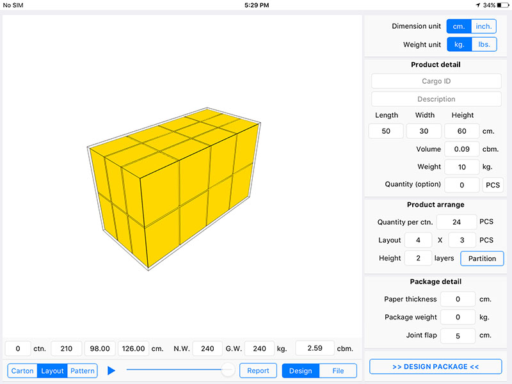Click the Product detail heading
The width and height of the screenshot is (512, 384).
tap(436, 65)
